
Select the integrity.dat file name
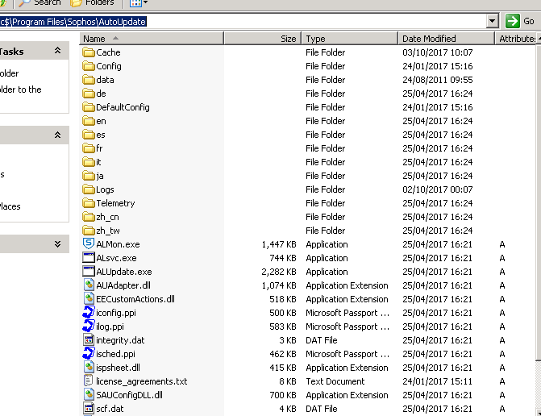pos(120,340)
